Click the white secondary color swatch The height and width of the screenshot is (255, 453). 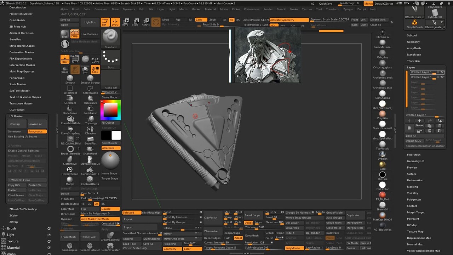116,135
